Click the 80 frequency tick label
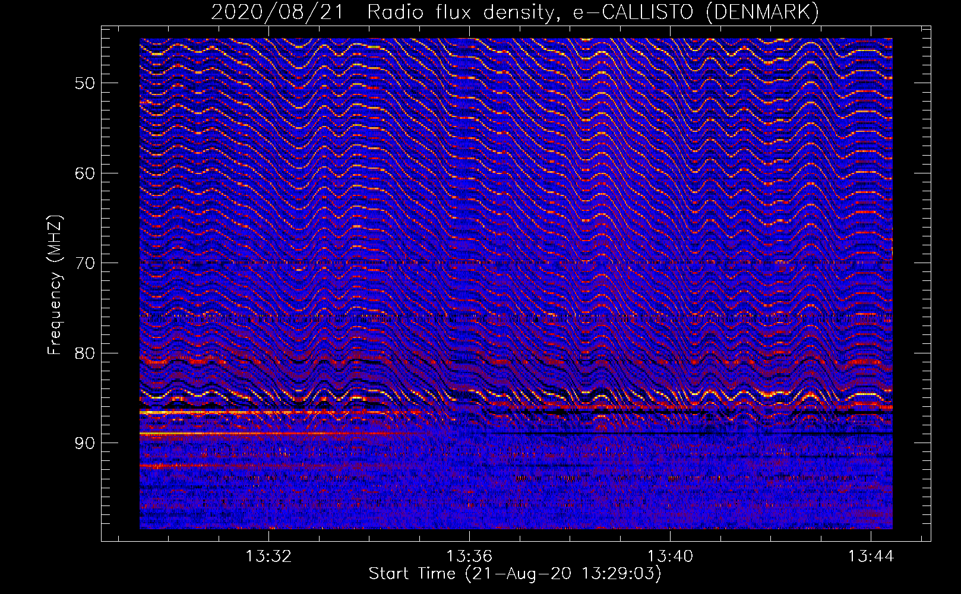961x594 pixels. [85, 353]
